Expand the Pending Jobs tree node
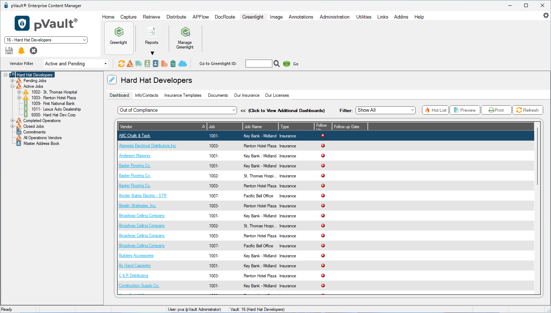 pyautogui.click(x=12, y=81)
